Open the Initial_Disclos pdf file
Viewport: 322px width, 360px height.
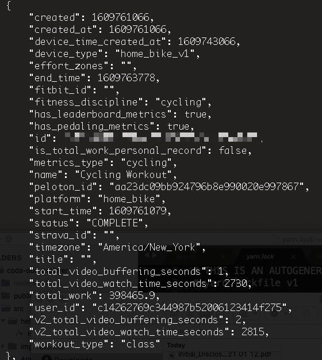pos(224,354)
